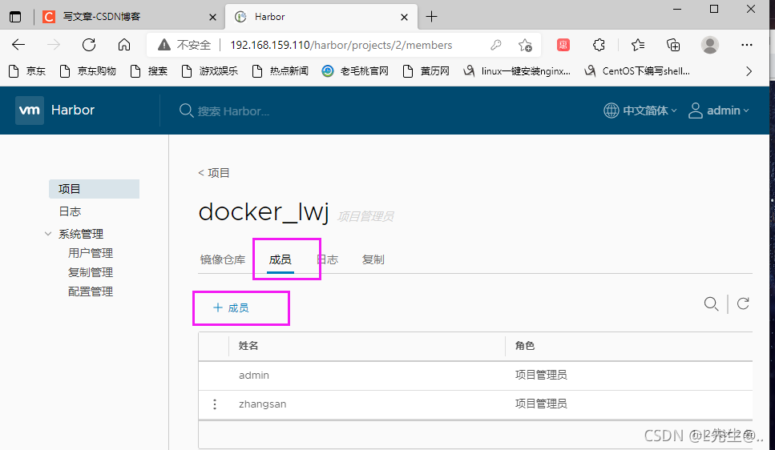Reload the page with the refresh icon

(89, 45)
